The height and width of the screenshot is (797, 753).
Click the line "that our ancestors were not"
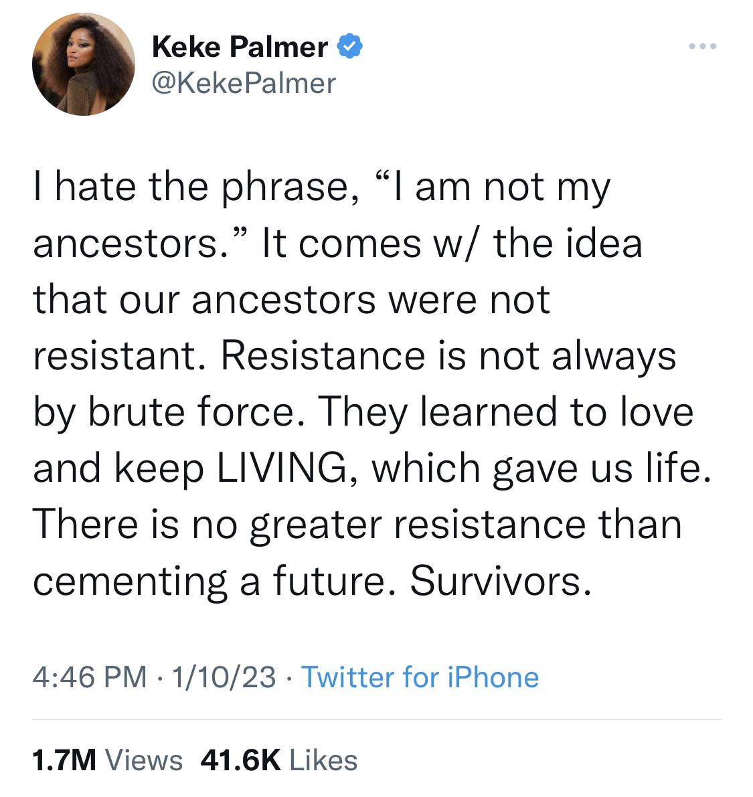pyautogui.click(x=291, y=299)
